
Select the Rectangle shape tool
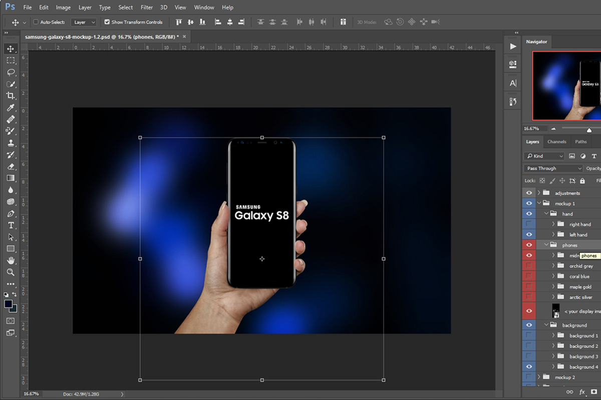[x=11, y=248]
